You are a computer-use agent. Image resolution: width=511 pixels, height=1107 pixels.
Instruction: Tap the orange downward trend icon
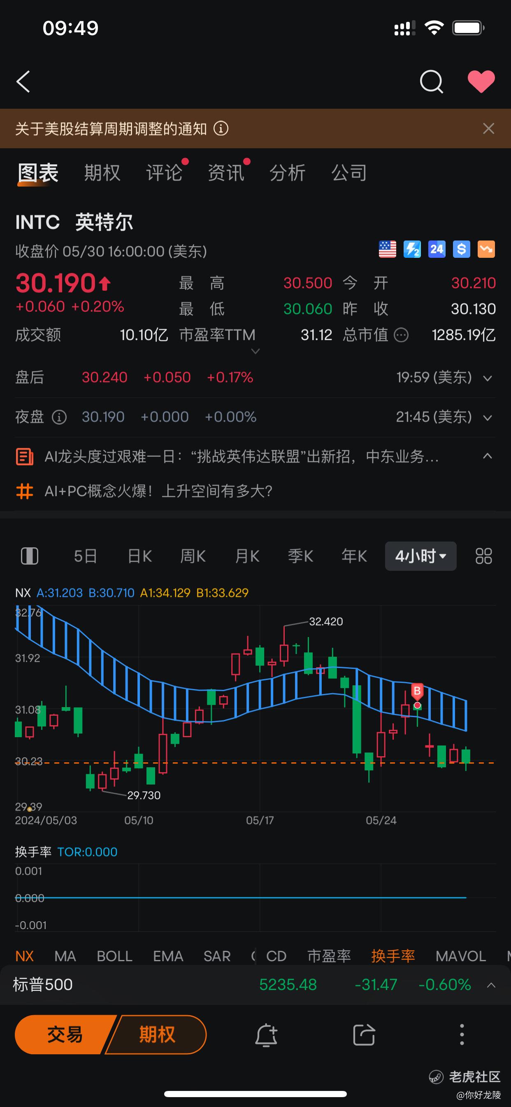coord(486,249)
